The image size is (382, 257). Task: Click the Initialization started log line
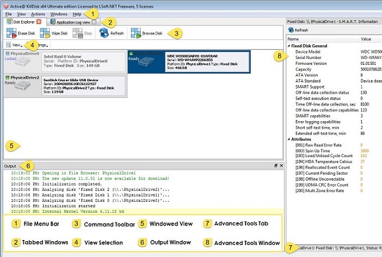(x=53, y=206)
